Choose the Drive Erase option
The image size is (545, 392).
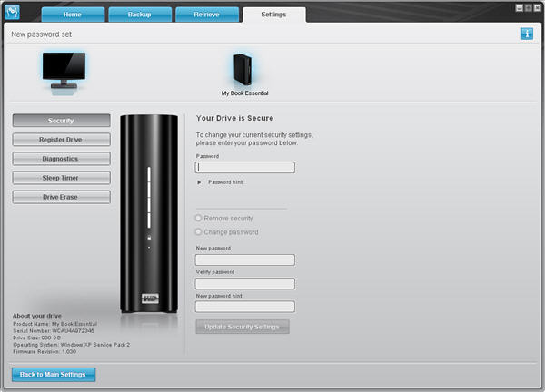click(62, 197)
